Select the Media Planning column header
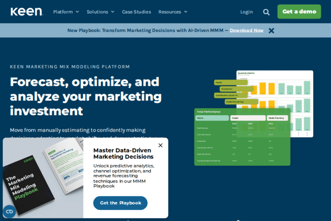The height and width of the screenshot is (221, 331). 278,118
